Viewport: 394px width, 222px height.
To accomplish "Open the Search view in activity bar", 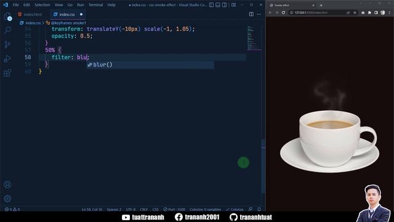I will pyautogui.click(x=7, y=30).
